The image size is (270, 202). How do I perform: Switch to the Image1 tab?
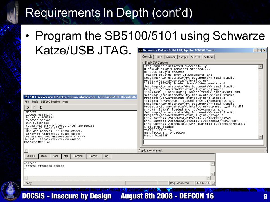tap(94, 156)
